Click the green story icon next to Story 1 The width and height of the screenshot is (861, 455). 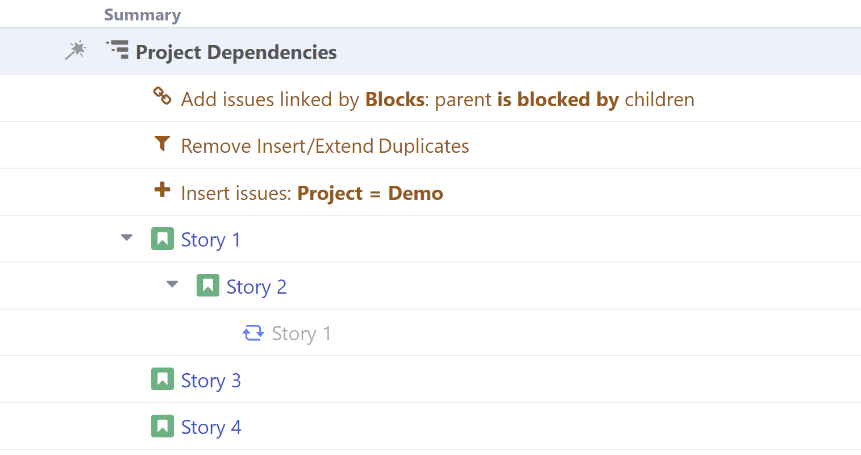tap(163, 239)
